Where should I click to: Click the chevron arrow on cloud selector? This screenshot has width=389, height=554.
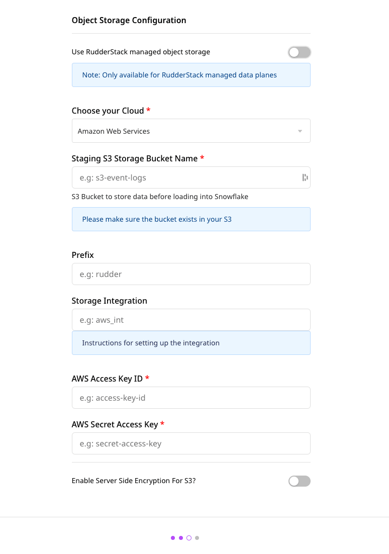301,131
